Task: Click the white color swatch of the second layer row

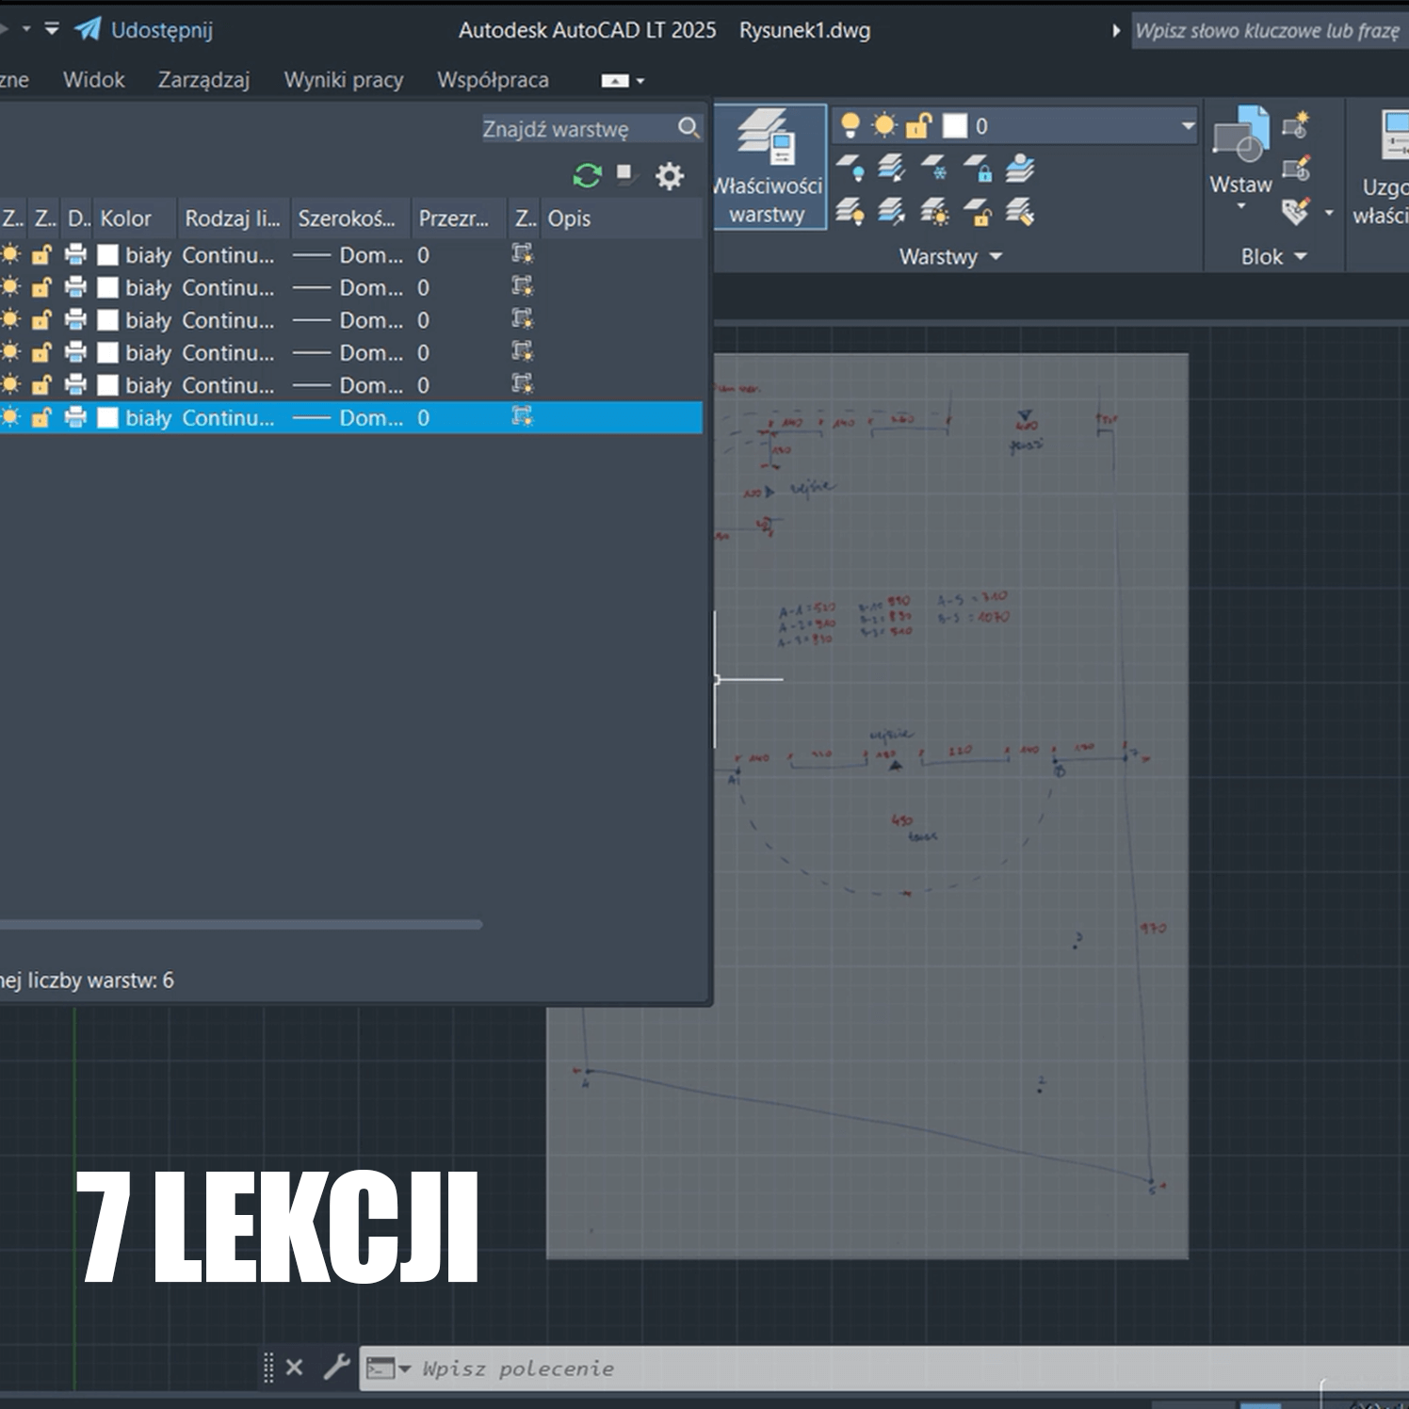Action: point(108,287)
